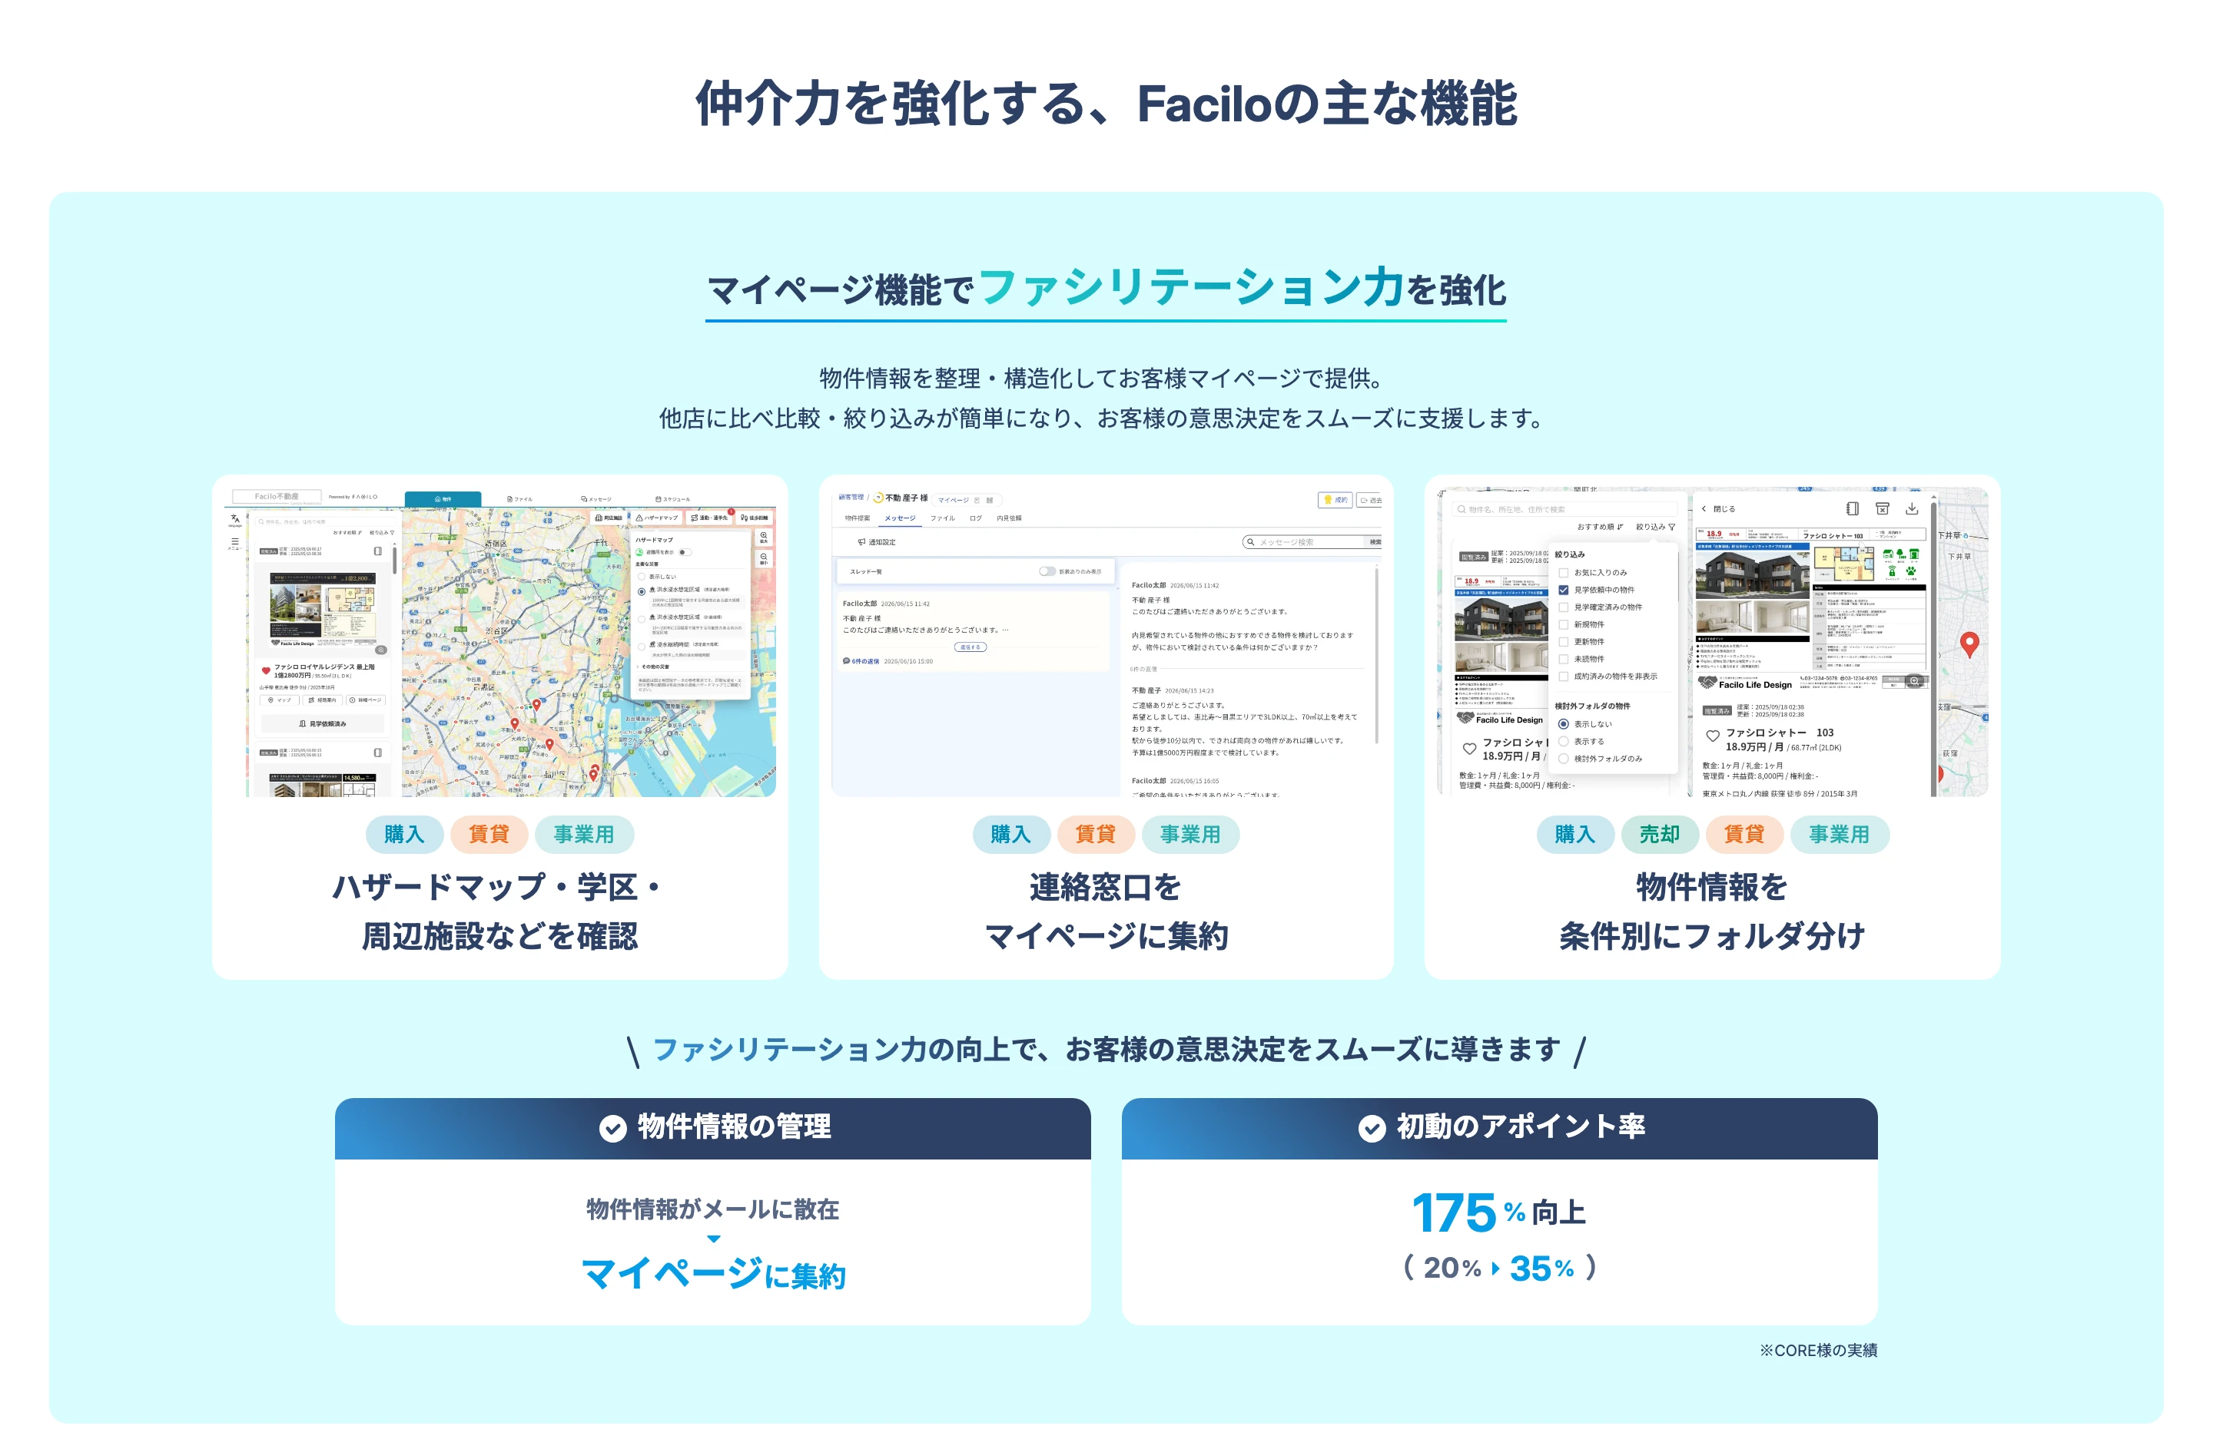2213x1439 pixels.
Task: Click the 顧客管理 breadcrumb link
Action: tap(851, 498)
